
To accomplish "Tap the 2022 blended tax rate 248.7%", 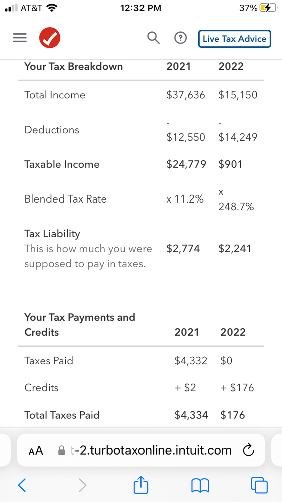I will 236,200.
